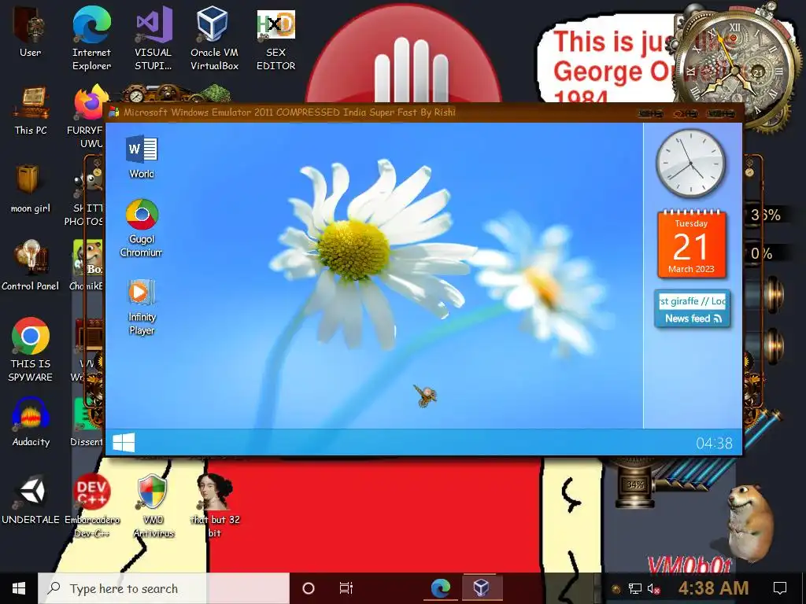The width and height of the screenshot is (806, 604).
Task: Launch VMO Antivirus desktop shortcut
Action: tap(153, 506)
